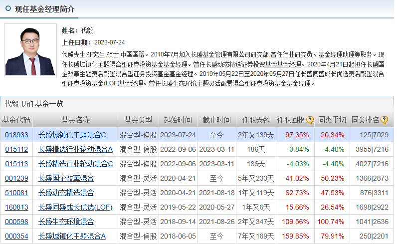This screenshot has height=249, width=397.
Task: Open fund code link 001239
Action: click(16, 178)
